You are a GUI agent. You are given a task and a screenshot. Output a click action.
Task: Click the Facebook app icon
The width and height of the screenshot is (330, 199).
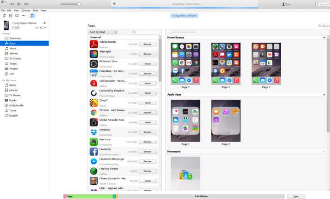94,152
